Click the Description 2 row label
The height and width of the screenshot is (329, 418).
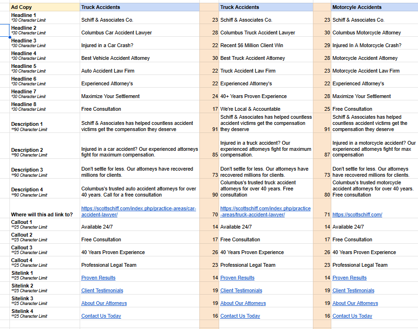27,150
